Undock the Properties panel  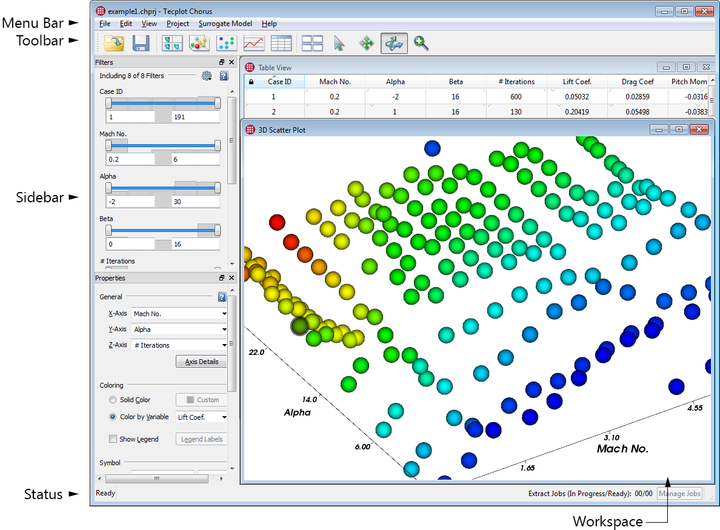click(222, 277)
